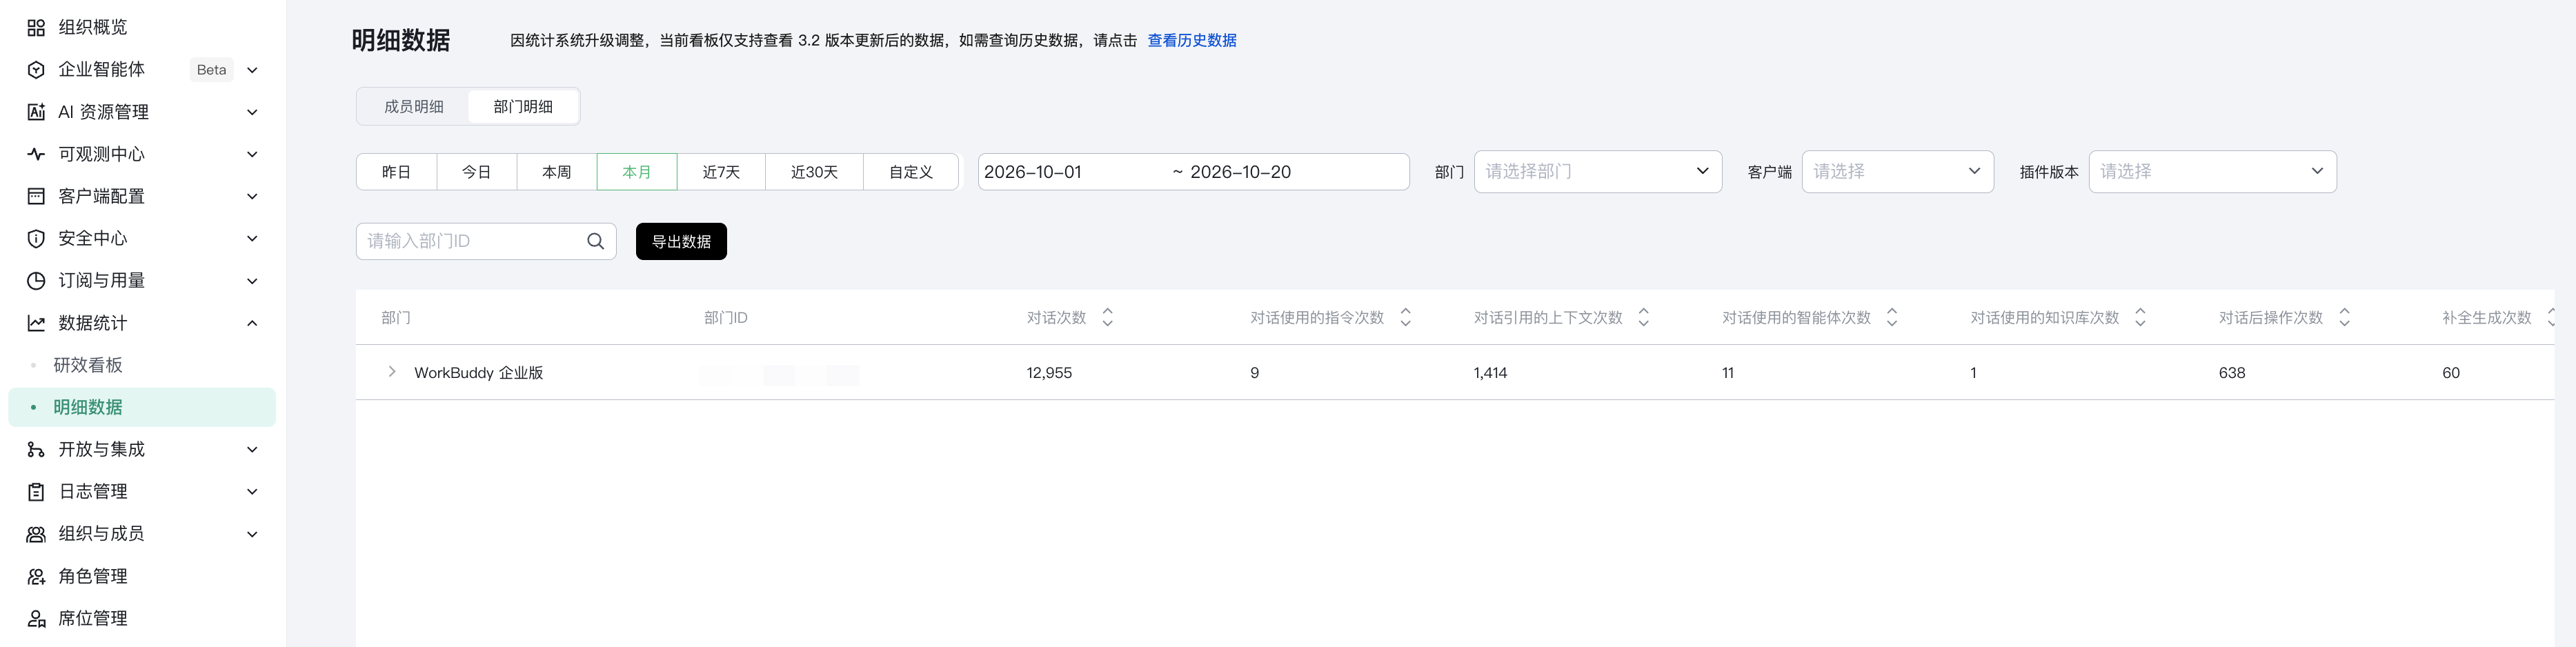The height and width of the screenshot is (647, 2576).
Task: Click the 订阅与用量 pie chart icon
Action: pyautogui.click(x=36, y=281)
